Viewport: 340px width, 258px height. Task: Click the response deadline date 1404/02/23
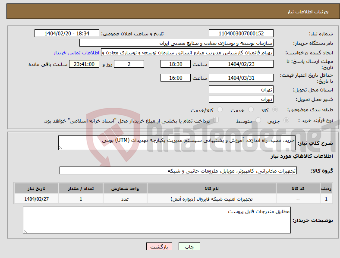(241, 64)
